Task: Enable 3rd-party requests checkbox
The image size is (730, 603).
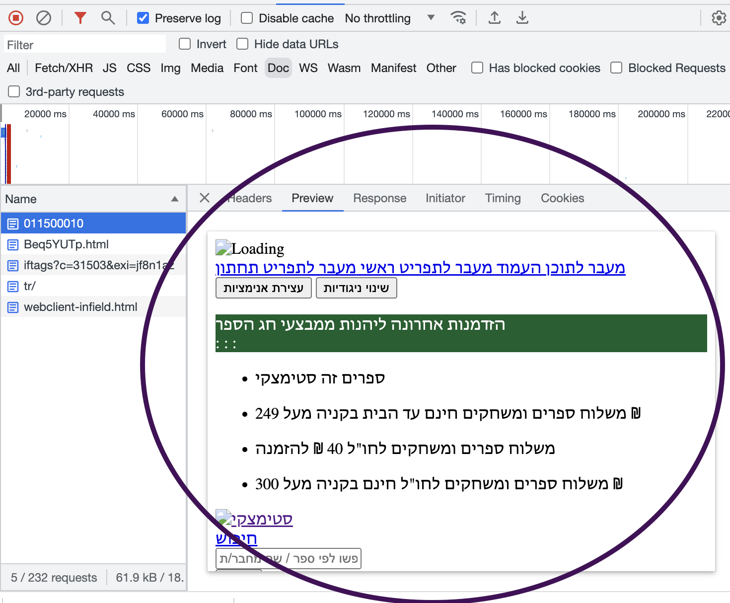Action: (14, 91)
